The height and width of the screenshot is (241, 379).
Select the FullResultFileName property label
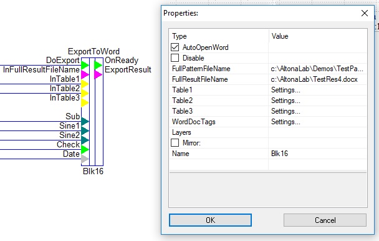200,79
